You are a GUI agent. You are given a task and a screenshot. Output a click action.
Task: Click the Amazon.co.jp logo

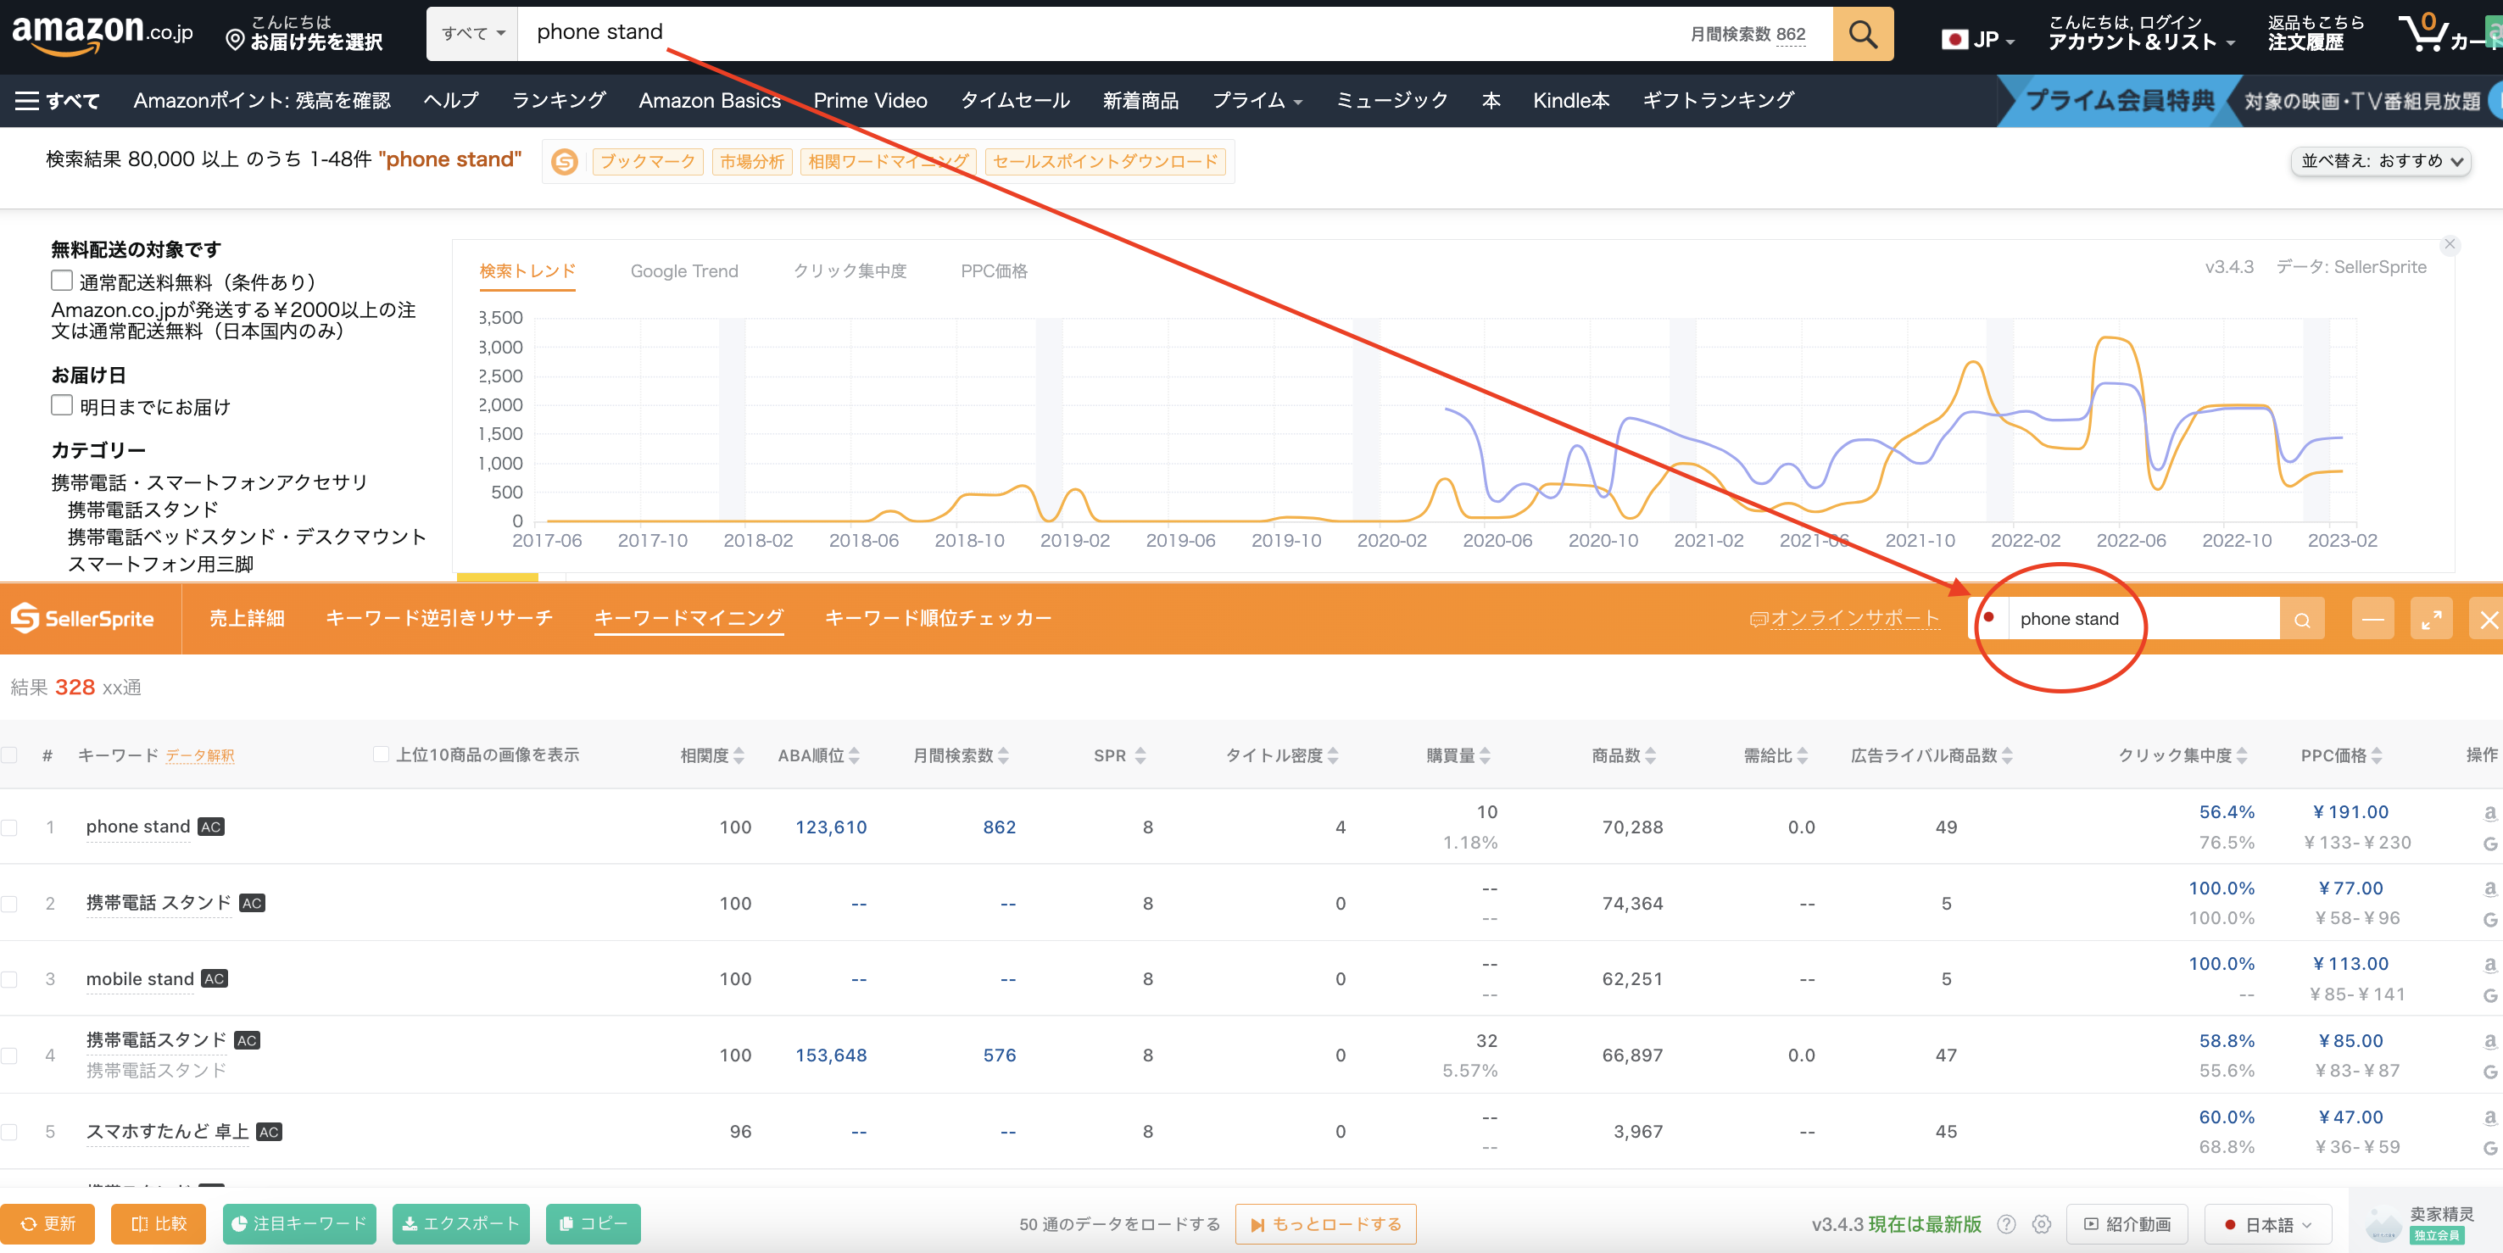coord(102,33)
